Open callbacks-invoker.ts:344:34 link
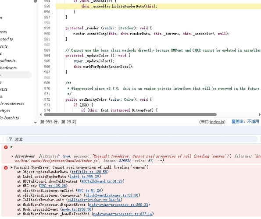 94,200
